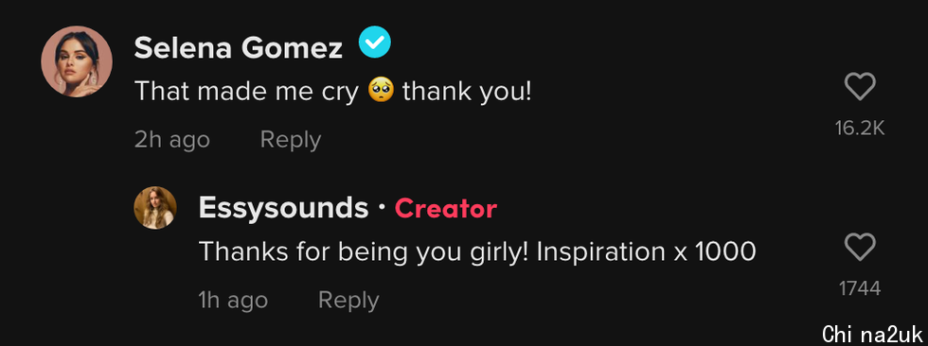Viewport: 928px width, 346px height.
Task: Open the Selena Gomez username link
Action: (239, 47)
